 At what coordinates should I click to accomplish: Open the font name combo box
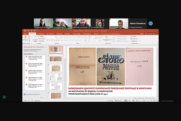click(51, 37)
